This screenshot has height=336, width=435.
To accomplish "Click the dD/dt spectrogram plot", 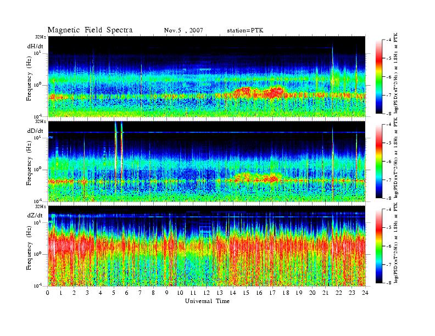I will 207,161.
